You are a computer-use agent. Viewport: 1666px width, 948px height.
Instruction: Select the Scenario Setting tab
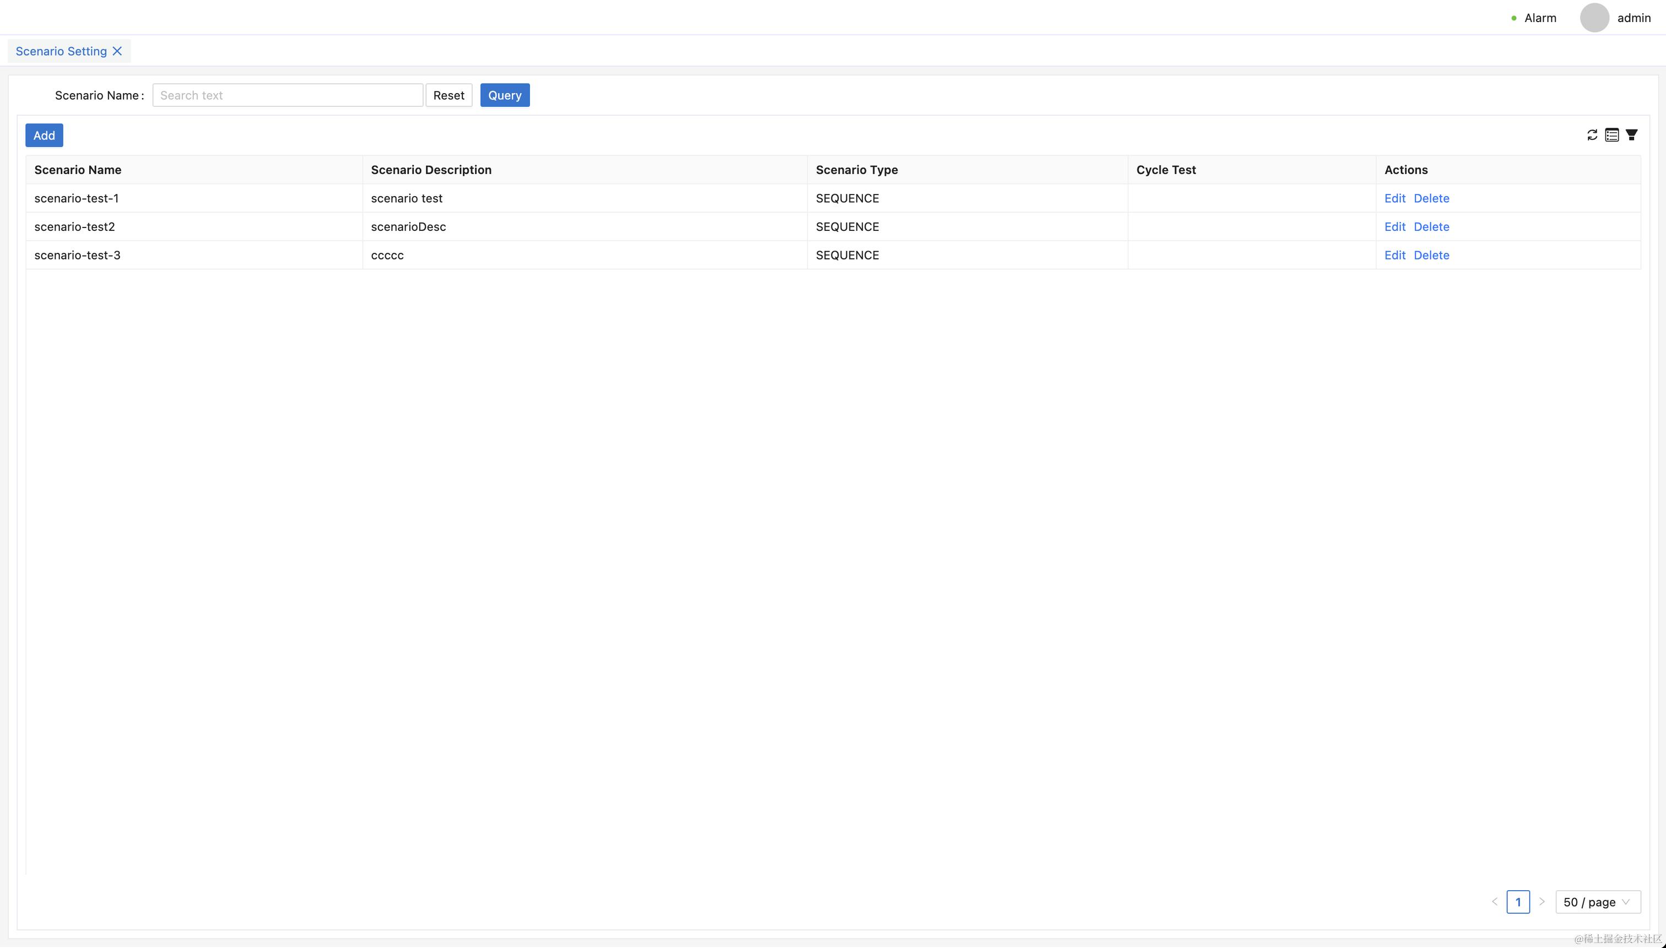[x=61, y=51]
